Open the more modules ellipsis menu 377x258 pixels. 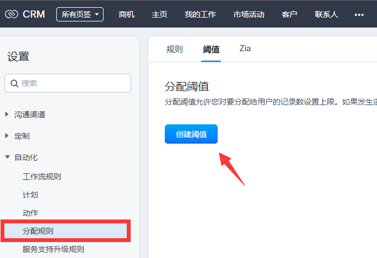(359, 14)
